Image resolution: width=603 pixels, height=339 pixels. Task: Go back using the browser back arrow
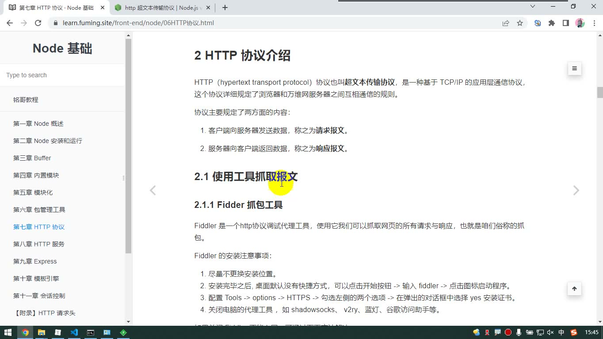pos(10,23)
